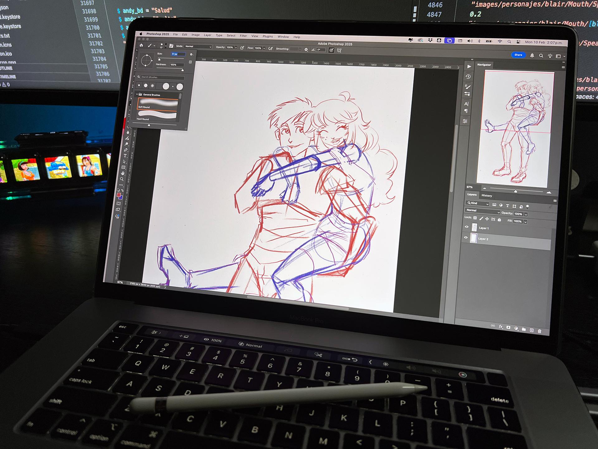Open the Character panel icon
The image size is (598, 449).
(466, 104)
